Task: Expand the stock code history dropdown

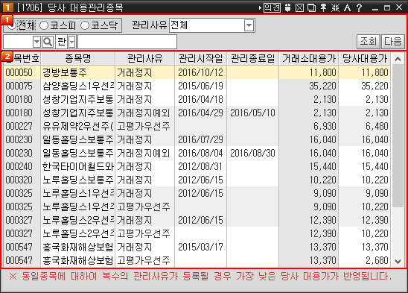Action: click(36, 42)
